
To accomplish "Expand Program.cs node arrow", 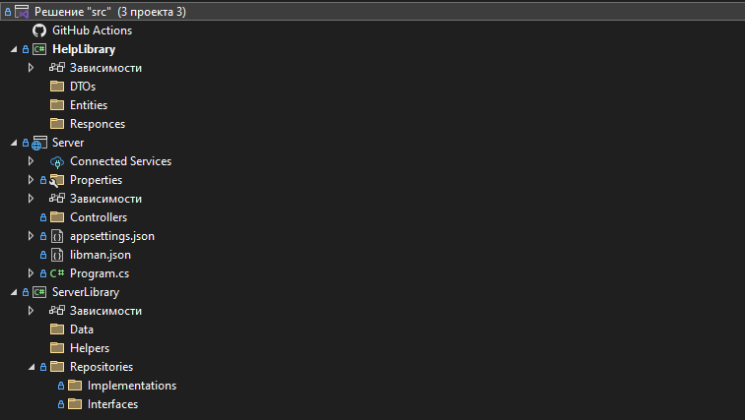I will tap(31, 273).
